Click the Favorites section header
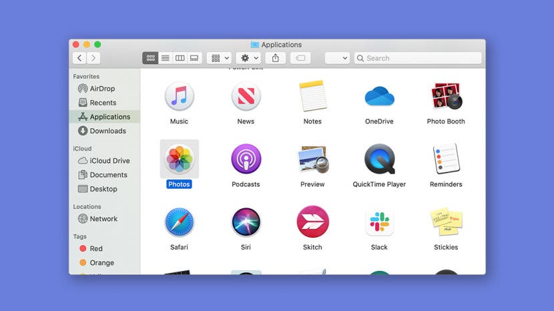The image size is (554, 311). [86, 76]
